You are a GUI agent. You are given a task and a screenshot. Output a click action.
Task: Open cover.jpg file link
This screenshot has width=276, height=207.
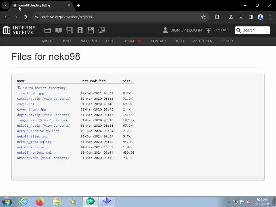point(26,104)
